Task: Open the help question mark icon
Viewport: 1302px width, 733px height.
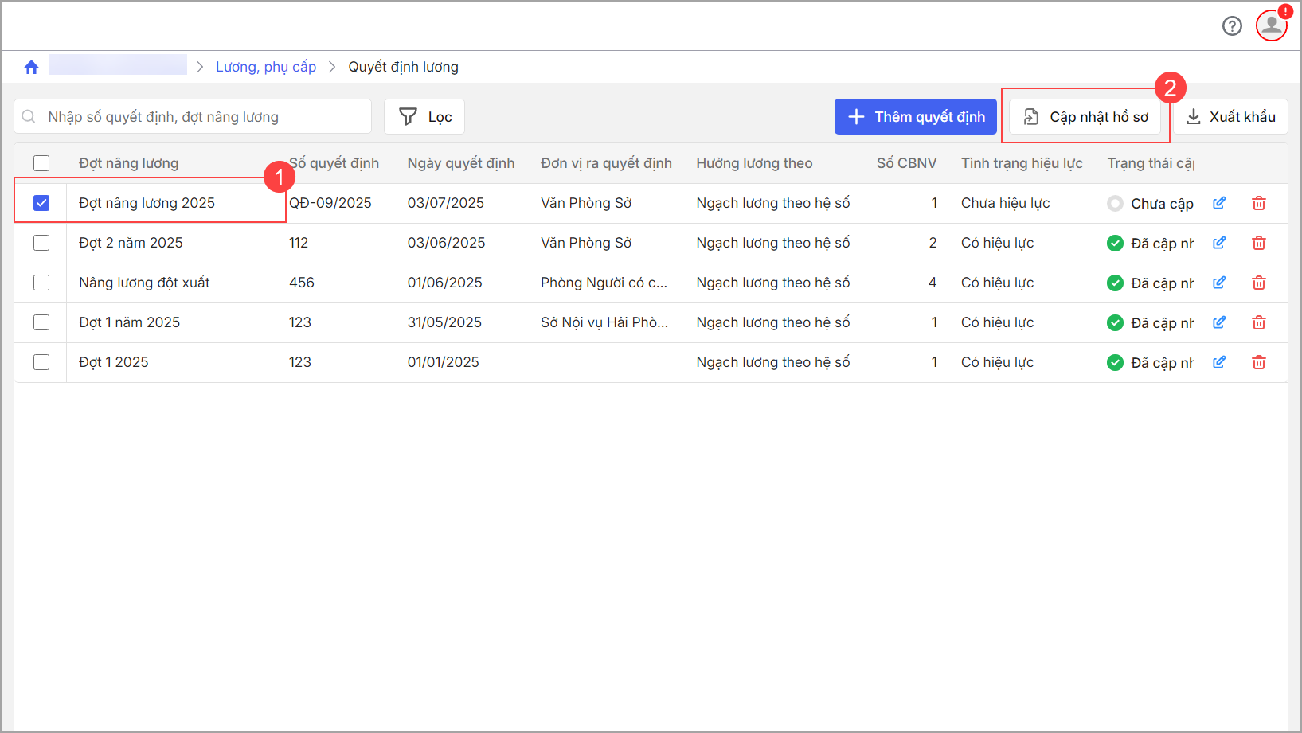Action: (x=1232, y=26)
